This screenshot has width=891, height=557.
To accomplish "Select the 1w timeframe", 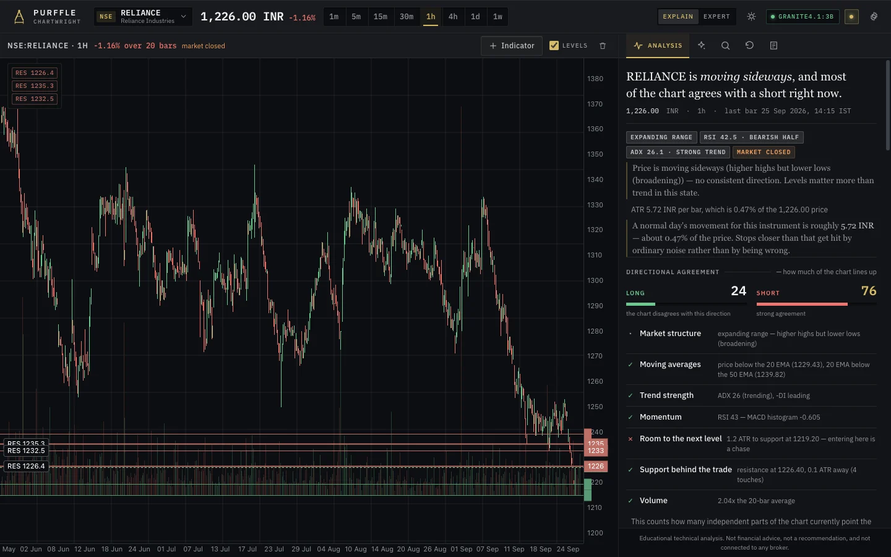I will pos(497,17).
